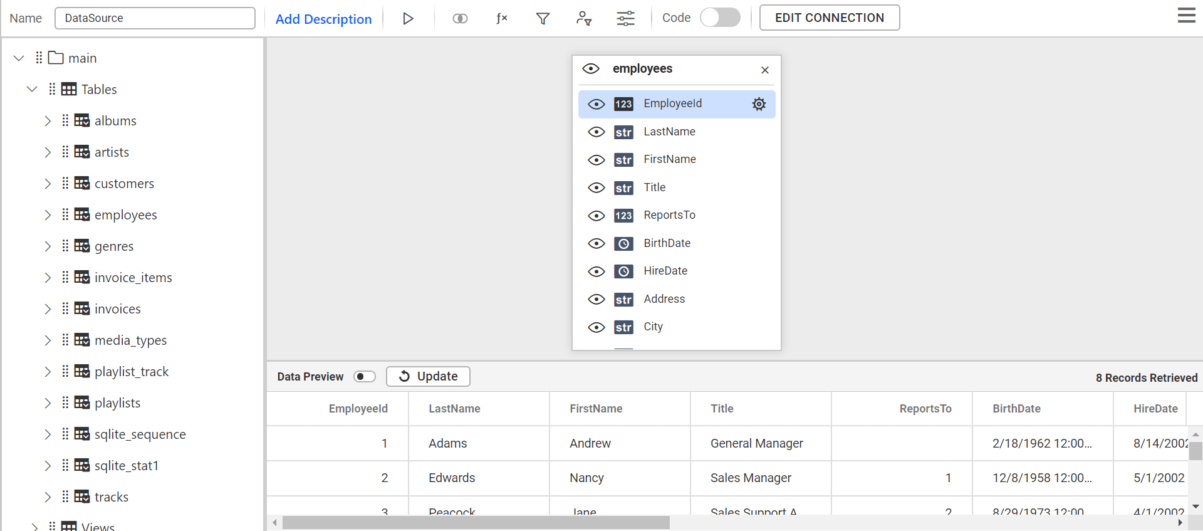The width and height of the screenshot is (1203, 531).
Task: Click drag handle beside the customers table
Action: pyautogui.click(x=65, y=183)
